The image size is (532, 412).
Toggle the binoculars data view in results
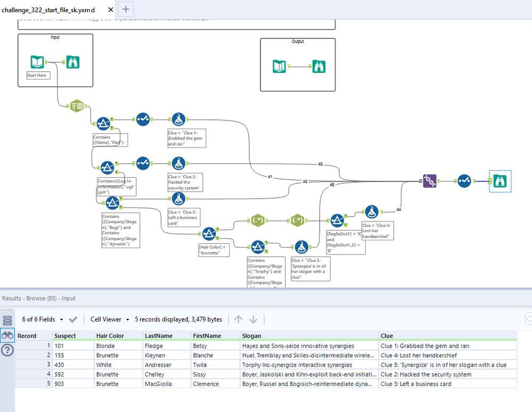pos(7,335)
